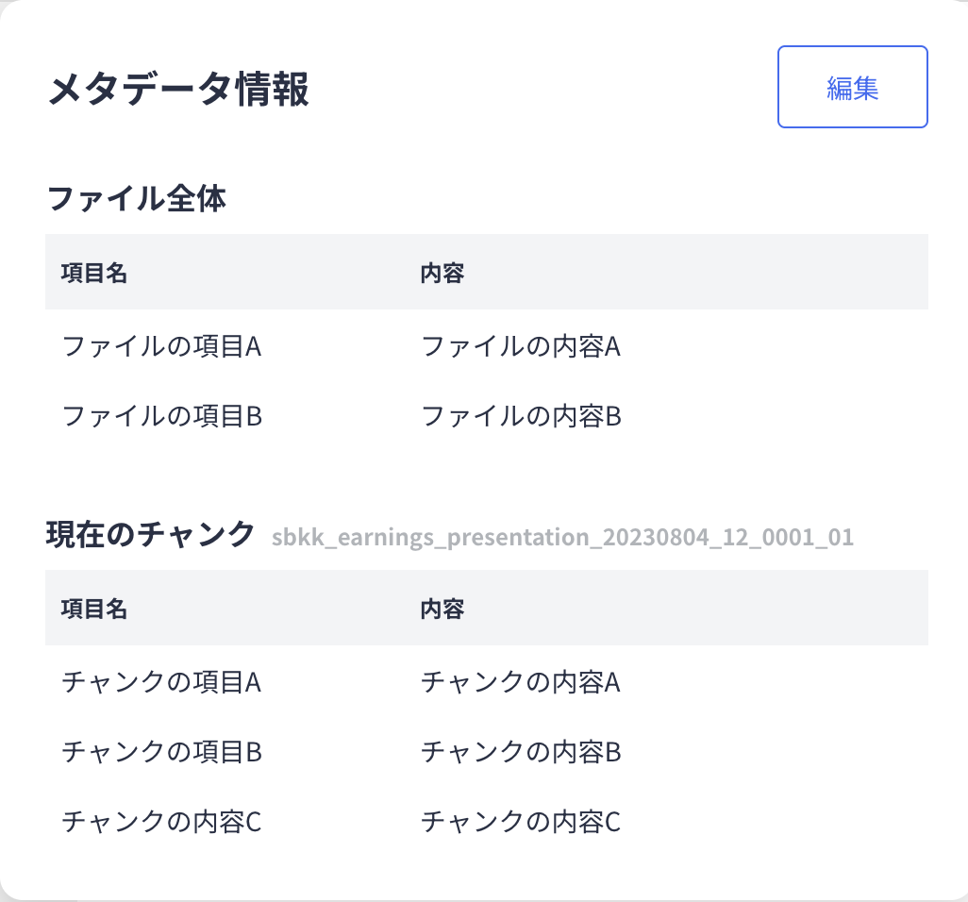The width and height of the screenshot is (968, 902).
Task: Click the ファイルの内容A cell
Action: [520, 345]
